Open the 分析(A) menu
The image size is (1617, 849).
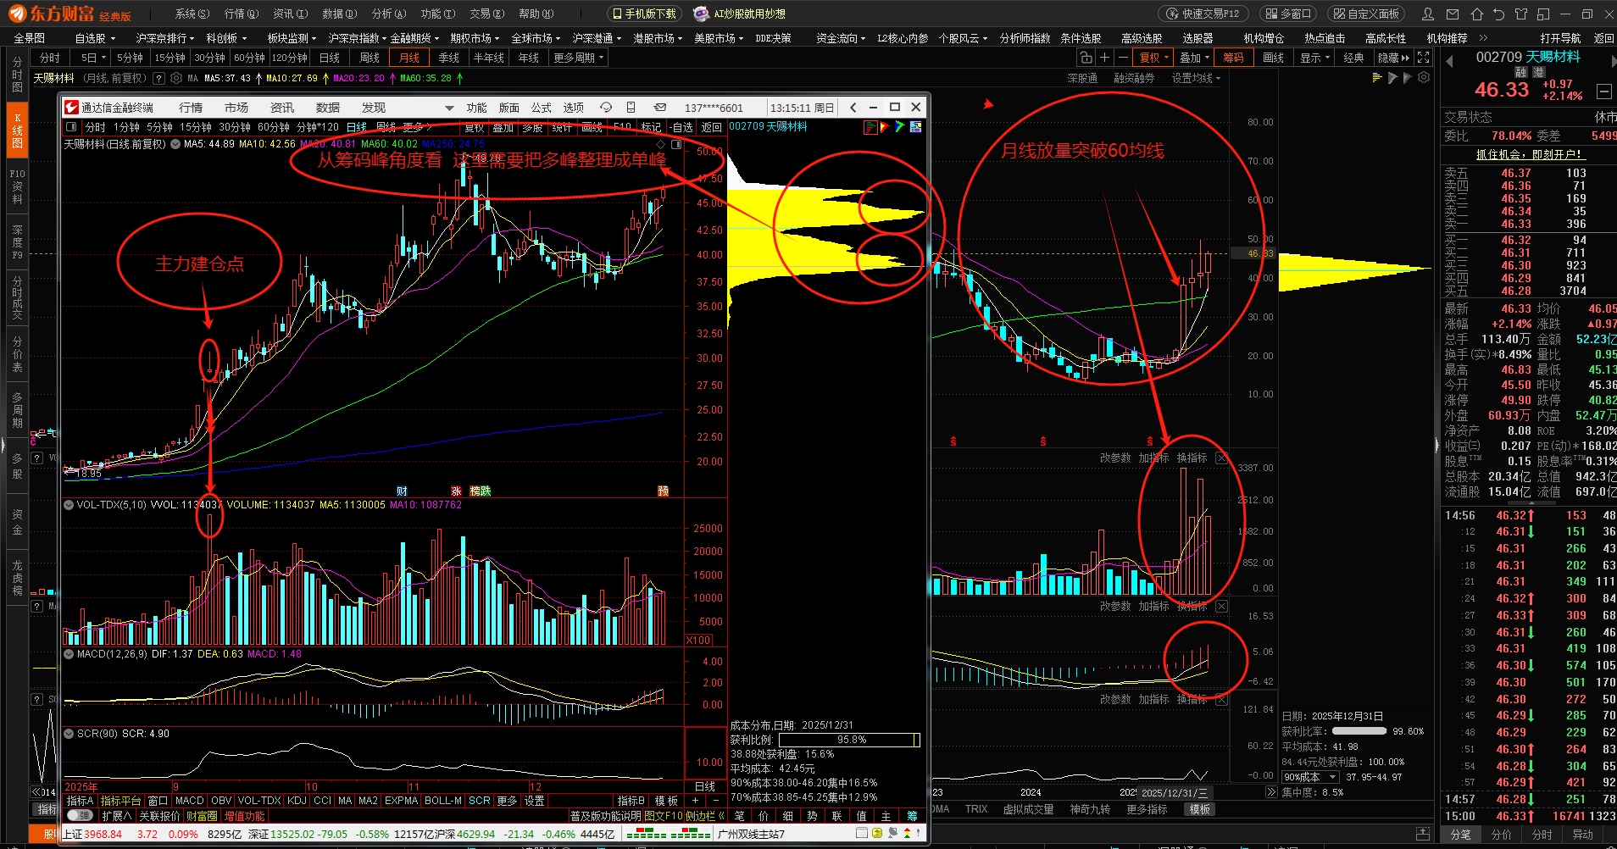(x=389, y=14)
